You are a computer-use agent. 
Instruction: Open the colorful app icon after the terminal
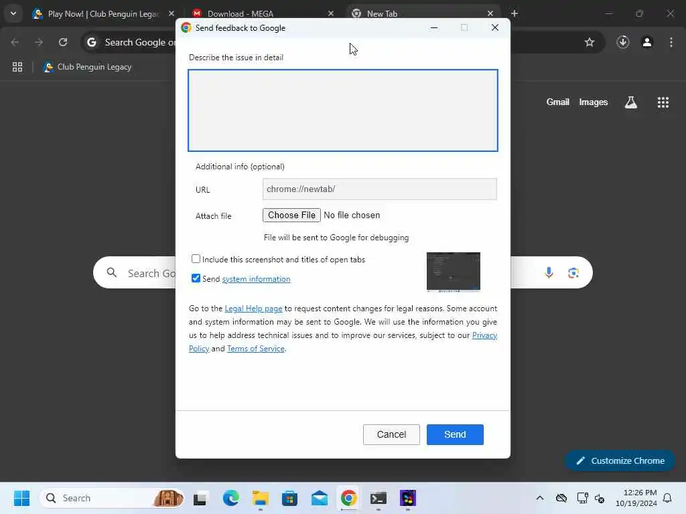(x=408, y=498)
